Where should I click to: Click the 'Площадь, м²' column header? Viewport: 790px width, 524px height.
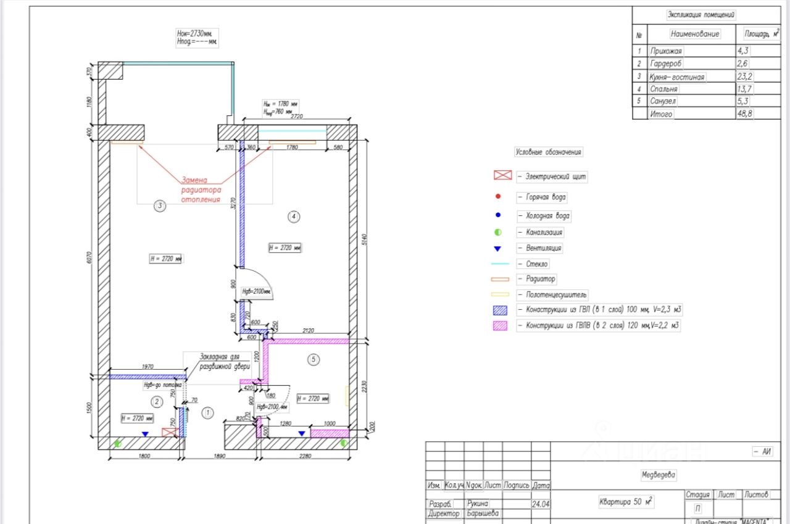(x=762, y=34)
